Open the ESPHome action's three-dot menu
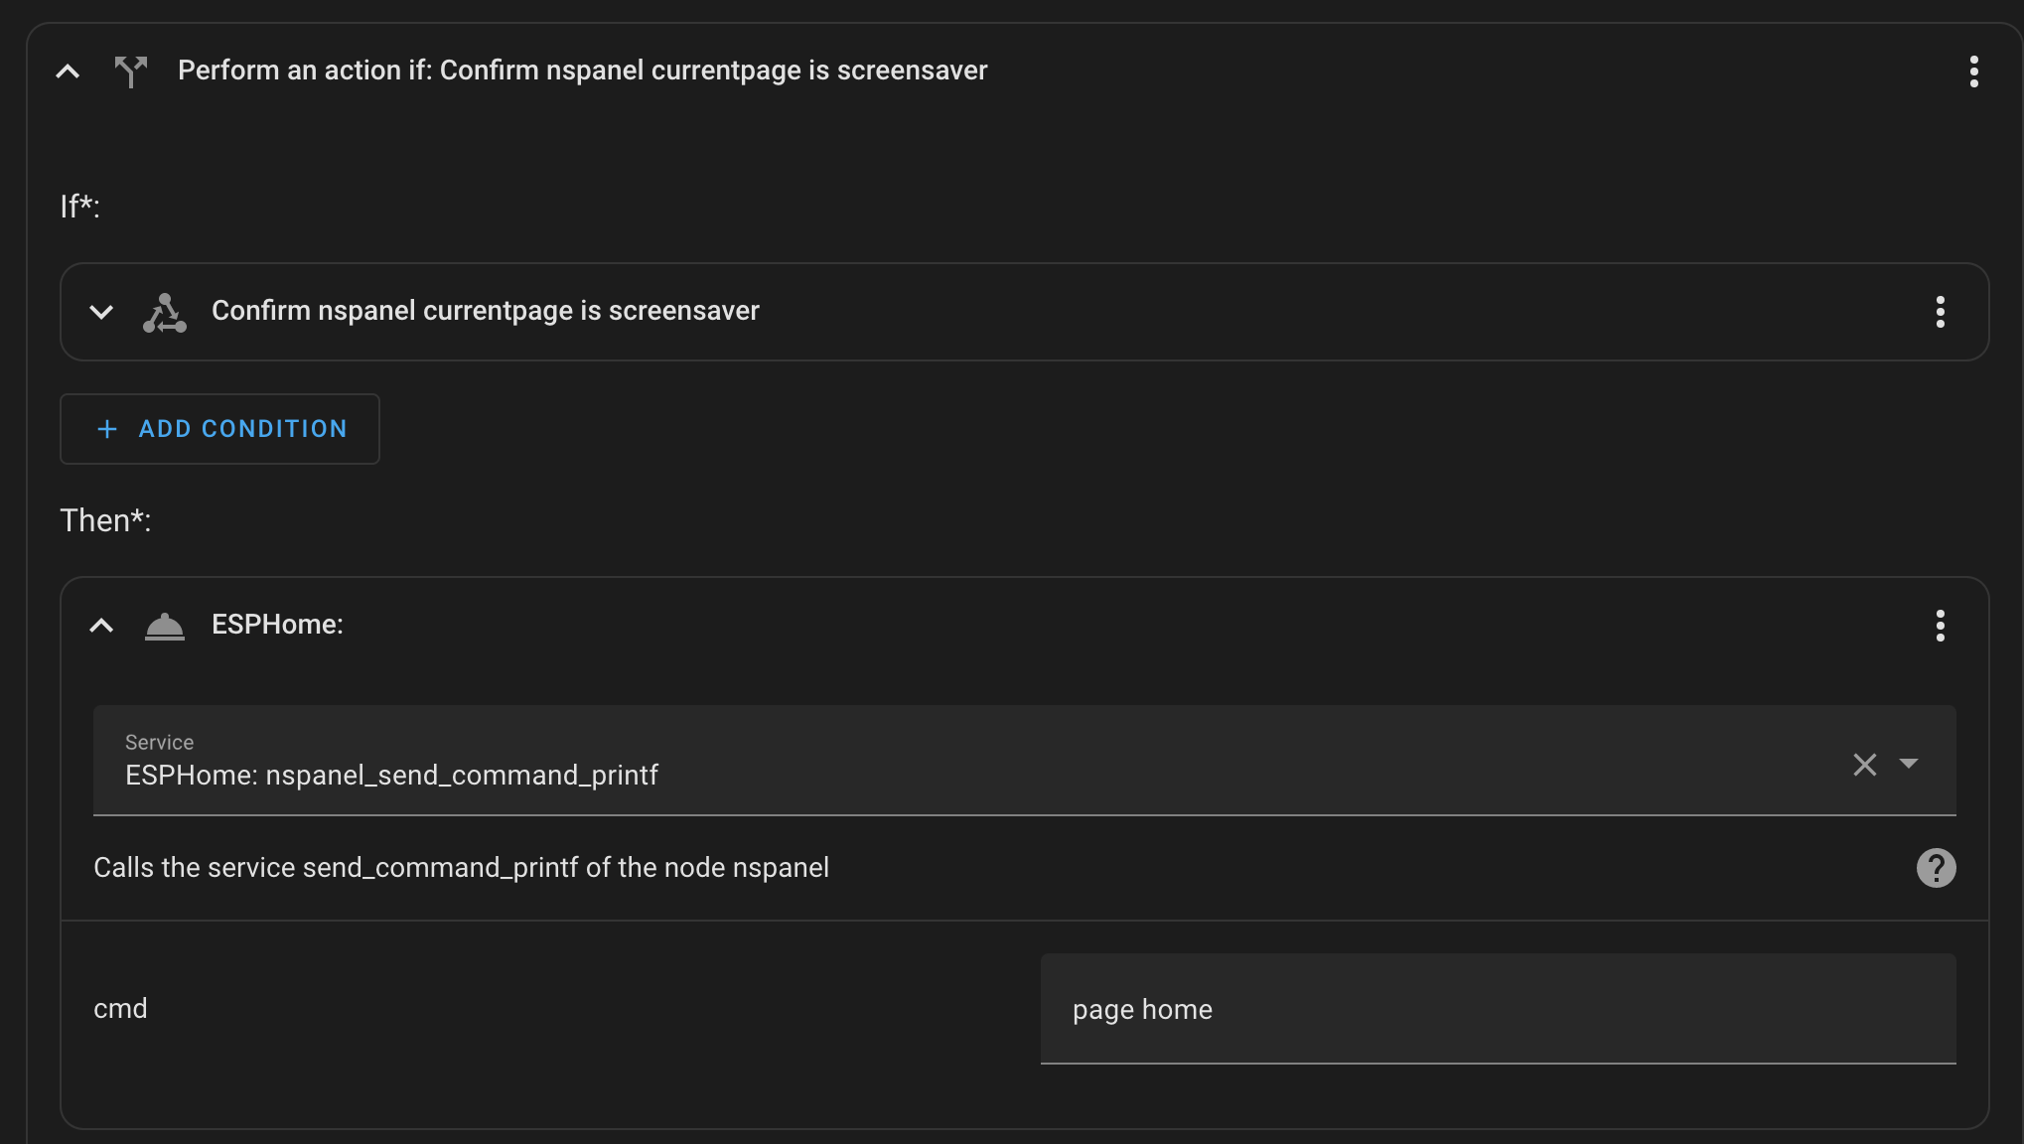 [x=1940, y=626]
